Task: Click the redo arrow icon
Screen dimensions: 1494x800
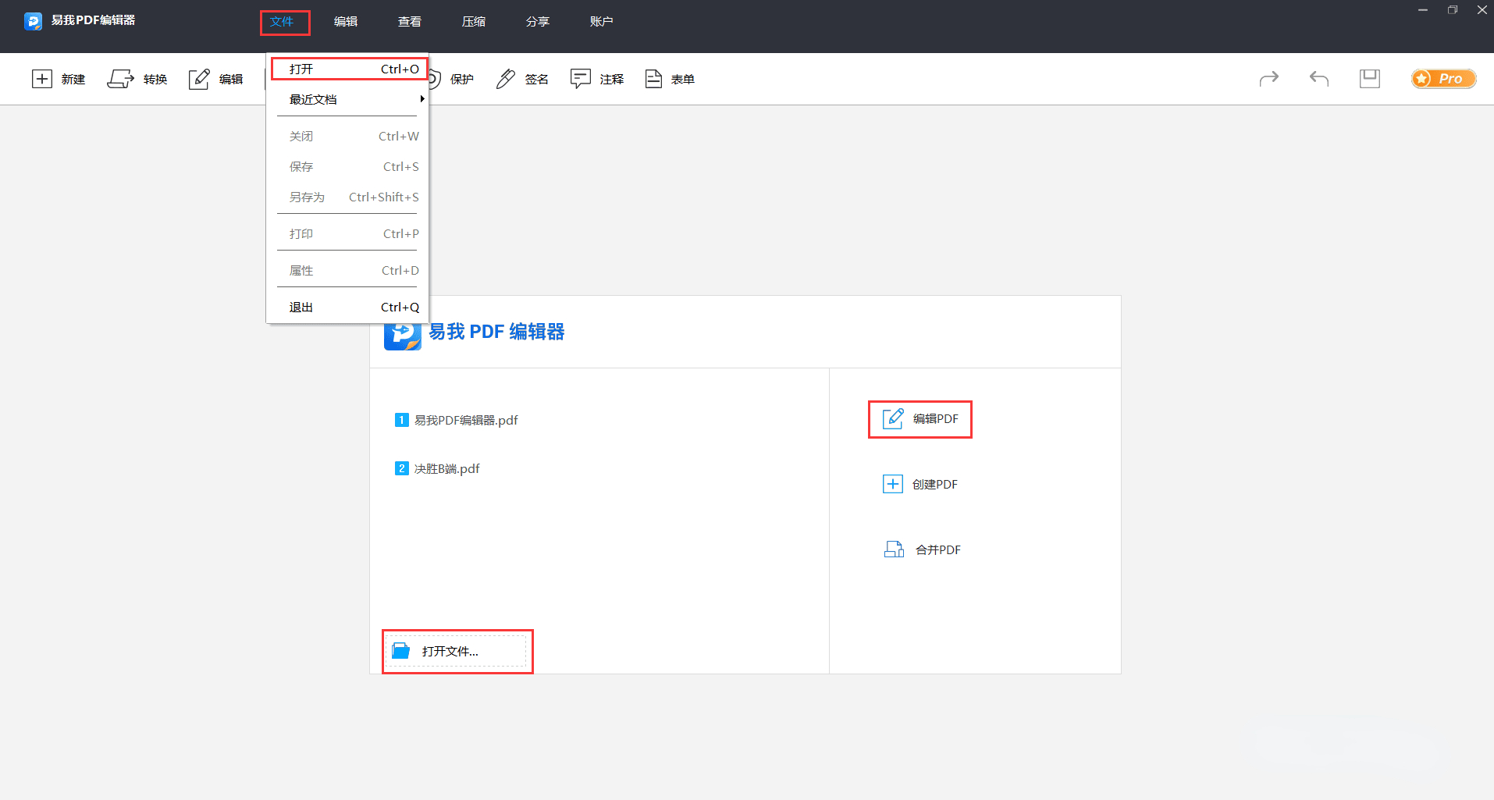Action: tap(1269, 78)
